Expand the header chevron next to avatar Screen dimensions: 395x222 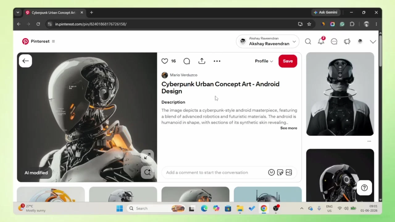373,42
